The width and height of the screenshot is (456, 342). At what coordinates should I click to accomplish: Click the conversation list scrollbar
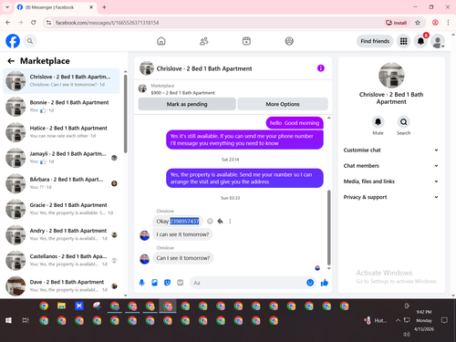[x=125, y=114]
